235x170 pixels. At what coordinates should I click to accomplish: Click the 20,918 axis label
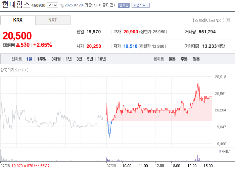pos(220,77)
